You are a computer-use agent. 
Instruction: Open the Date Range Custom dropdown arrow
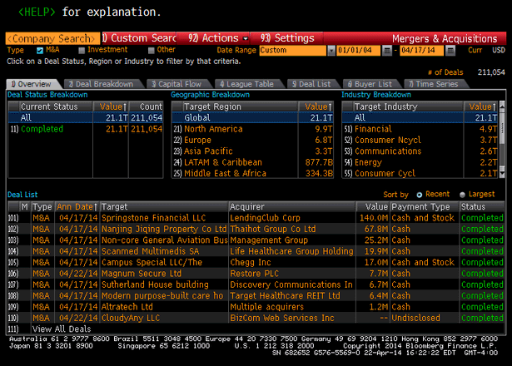point(331,50)
